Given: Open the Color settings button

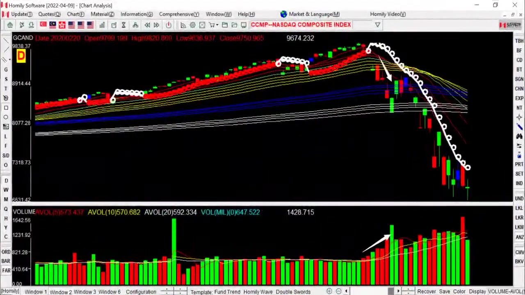Looking at the screenshot, I should coord(459,292).
